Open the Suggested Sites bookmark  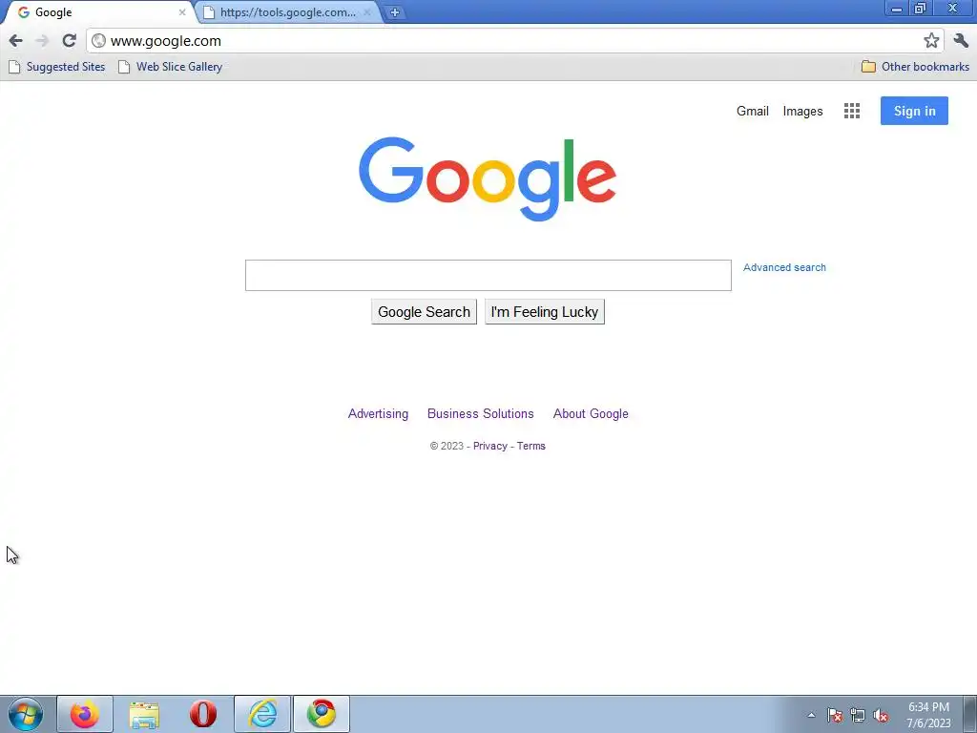point(56,67)
